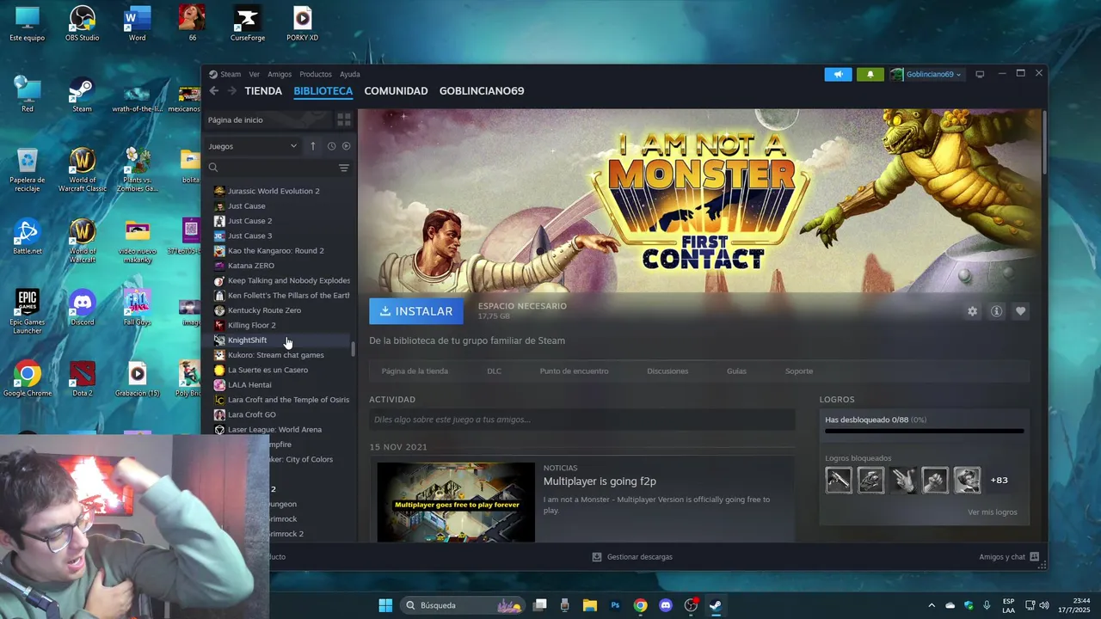
Task: Open Steam announcements megaphone icon
Action: click(x=838, y=74)
